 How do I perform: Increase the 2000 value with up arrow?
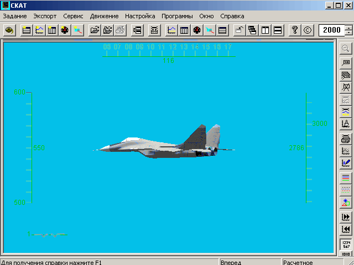pyautogui.click(x=349, y=28)
